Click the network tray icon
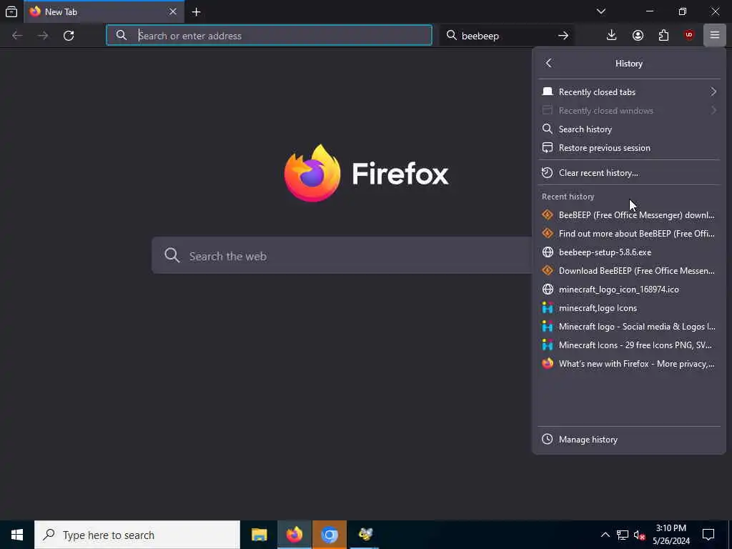732x549 pixels. (x=623, y=535)
